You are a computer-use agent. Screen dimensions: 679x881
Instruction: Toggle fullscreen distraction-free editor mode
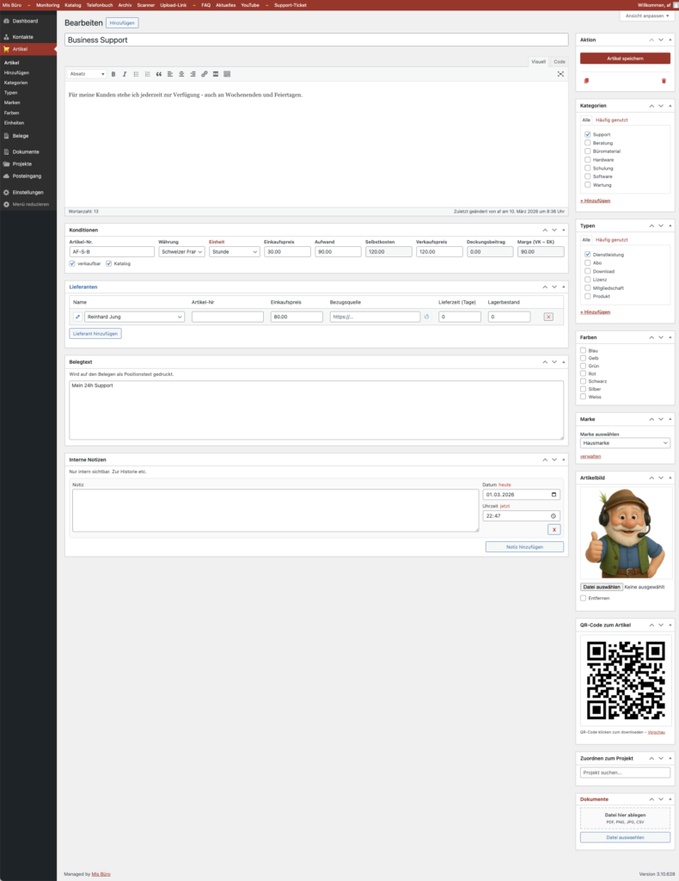tap(560, 74)
